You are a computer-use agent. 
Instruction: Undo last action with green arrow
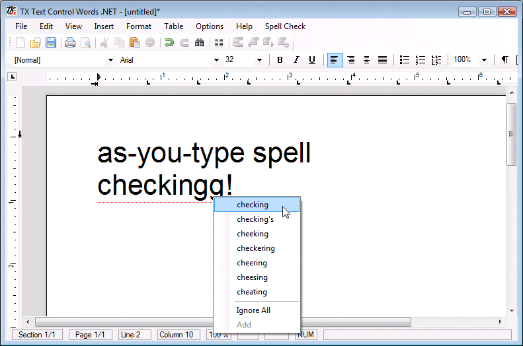point(169,43)
